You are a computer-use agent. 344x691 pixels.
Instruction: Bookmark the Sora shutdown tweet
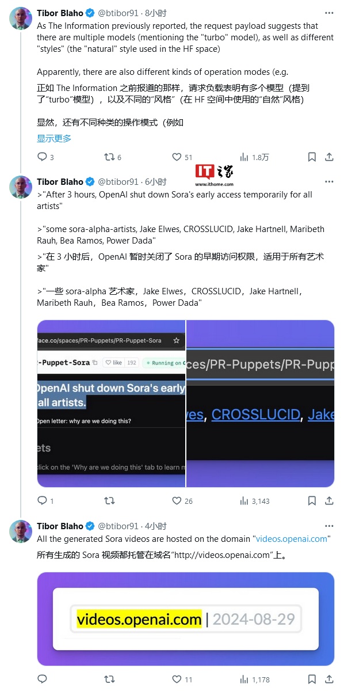pyautogui.click(x=311, y=501)
